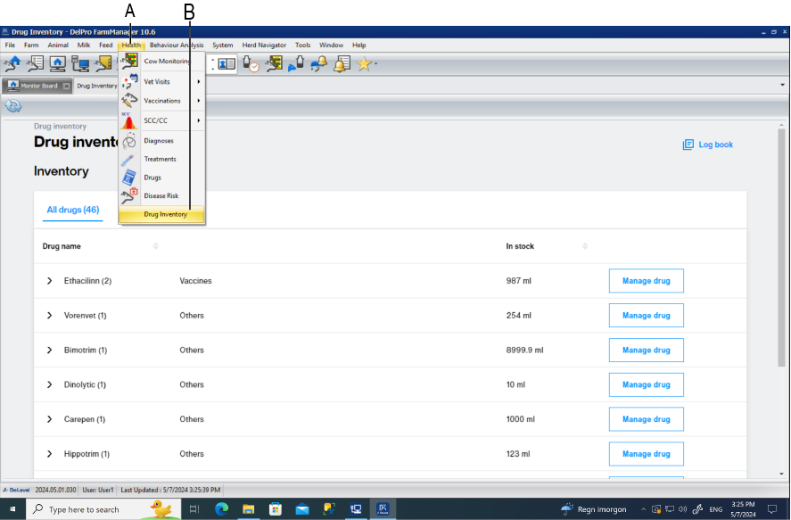The image size is (791, 520).
Task: Click Manage drug button for Hippotrim
Action: click(x=646, y=454)
